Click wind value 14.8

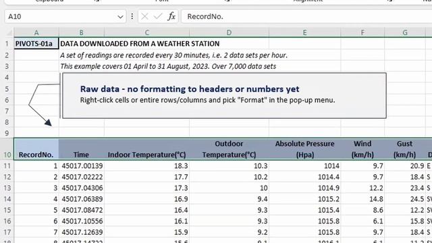(362, 199)
